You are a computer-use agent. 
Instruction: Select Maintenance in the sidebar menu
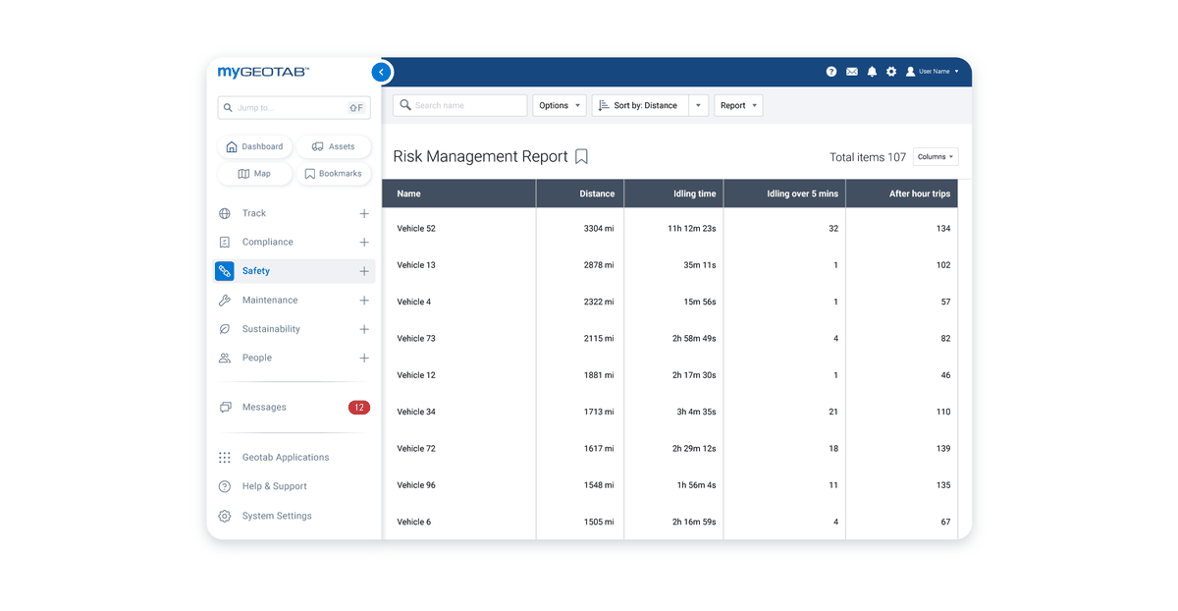point(270,301)
